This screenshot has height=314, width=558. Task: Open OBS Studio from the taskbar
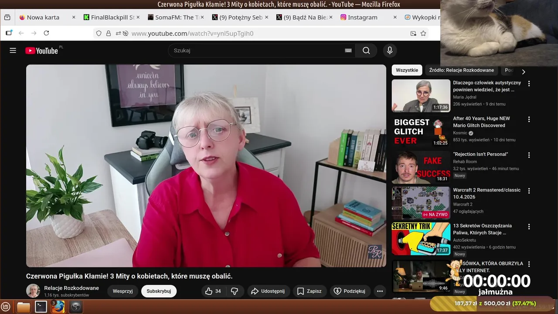(76, 307)
